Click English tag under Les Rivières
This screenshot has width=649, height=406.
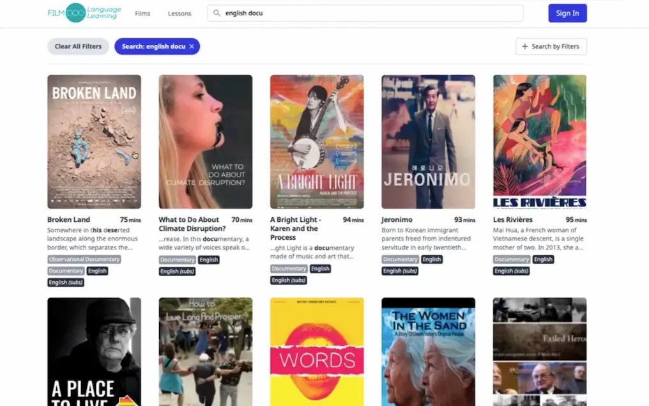[x=543, y=260]
